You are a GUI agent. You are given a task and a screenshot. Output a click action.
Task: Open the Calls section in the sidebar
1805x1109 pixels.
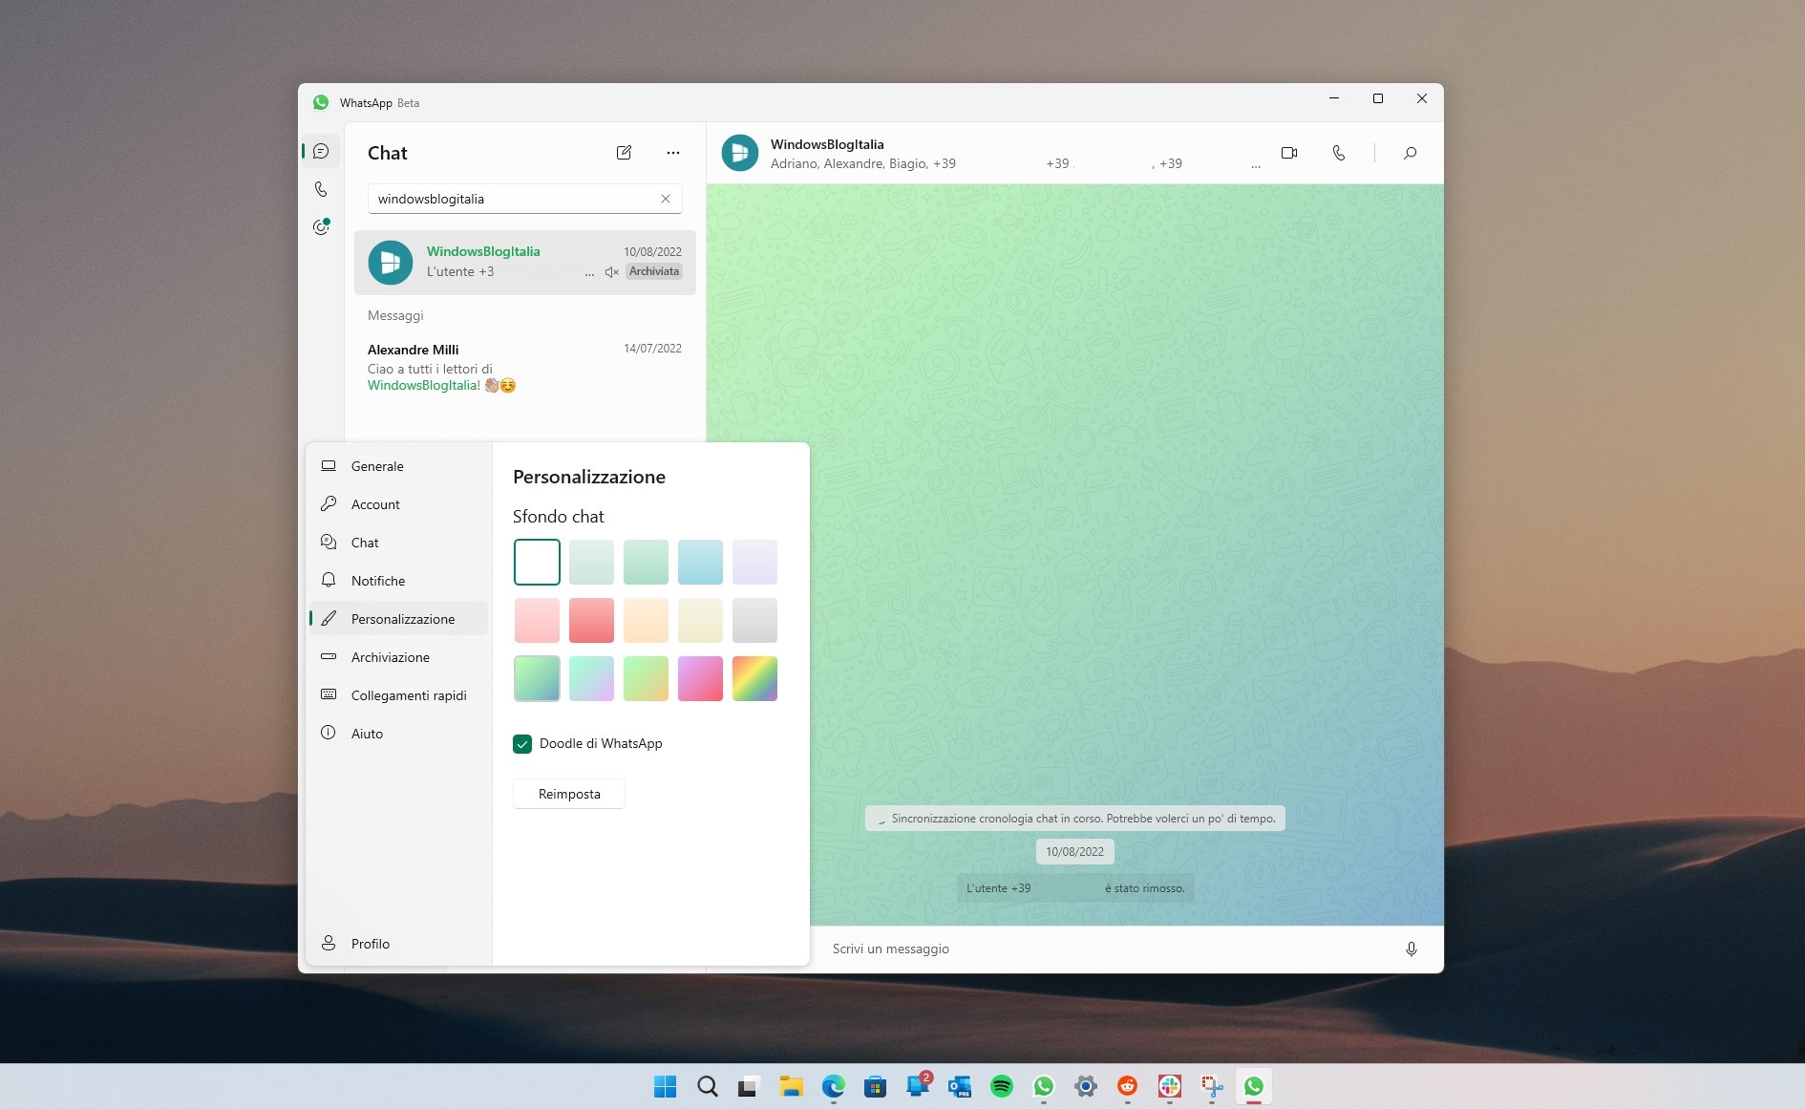321,189
